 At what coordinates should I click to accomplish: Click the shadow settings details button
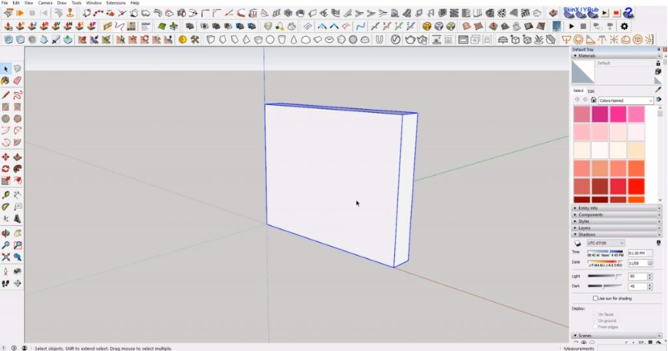coord(658,243)
